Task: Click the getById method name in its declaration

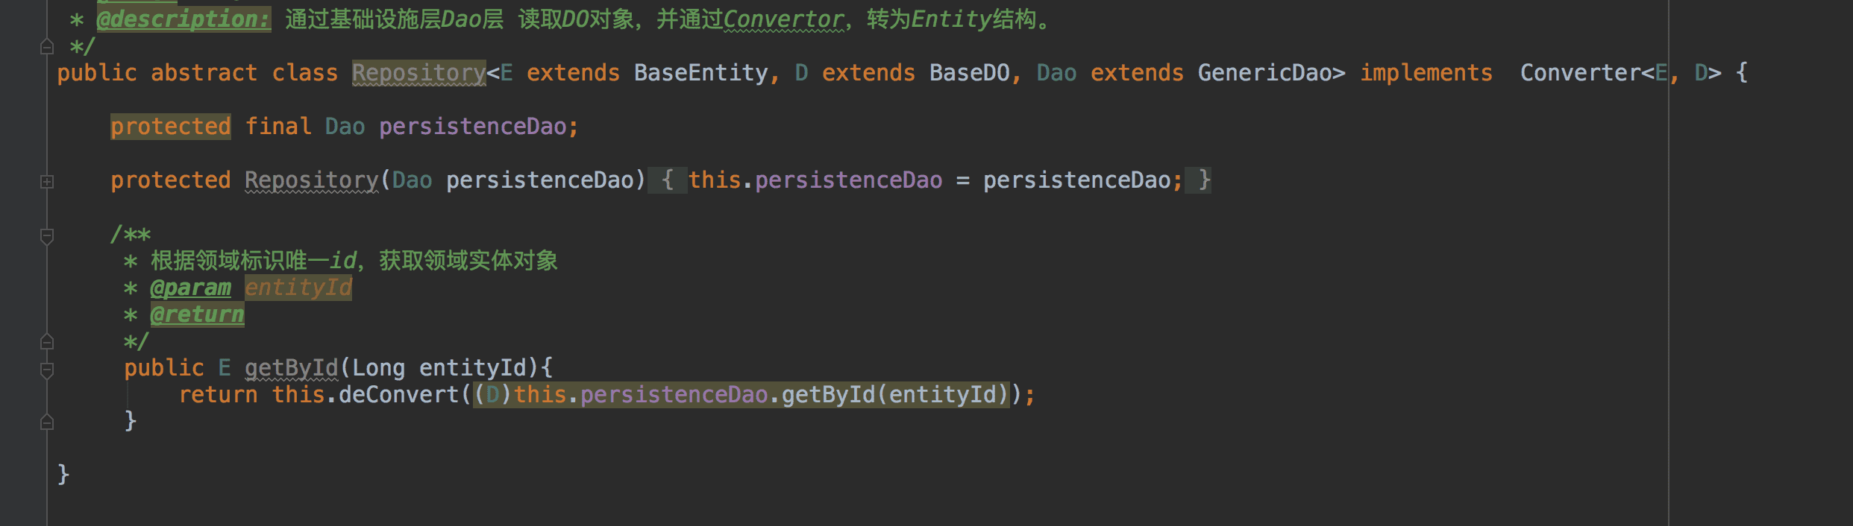Action: click(291, 368)
